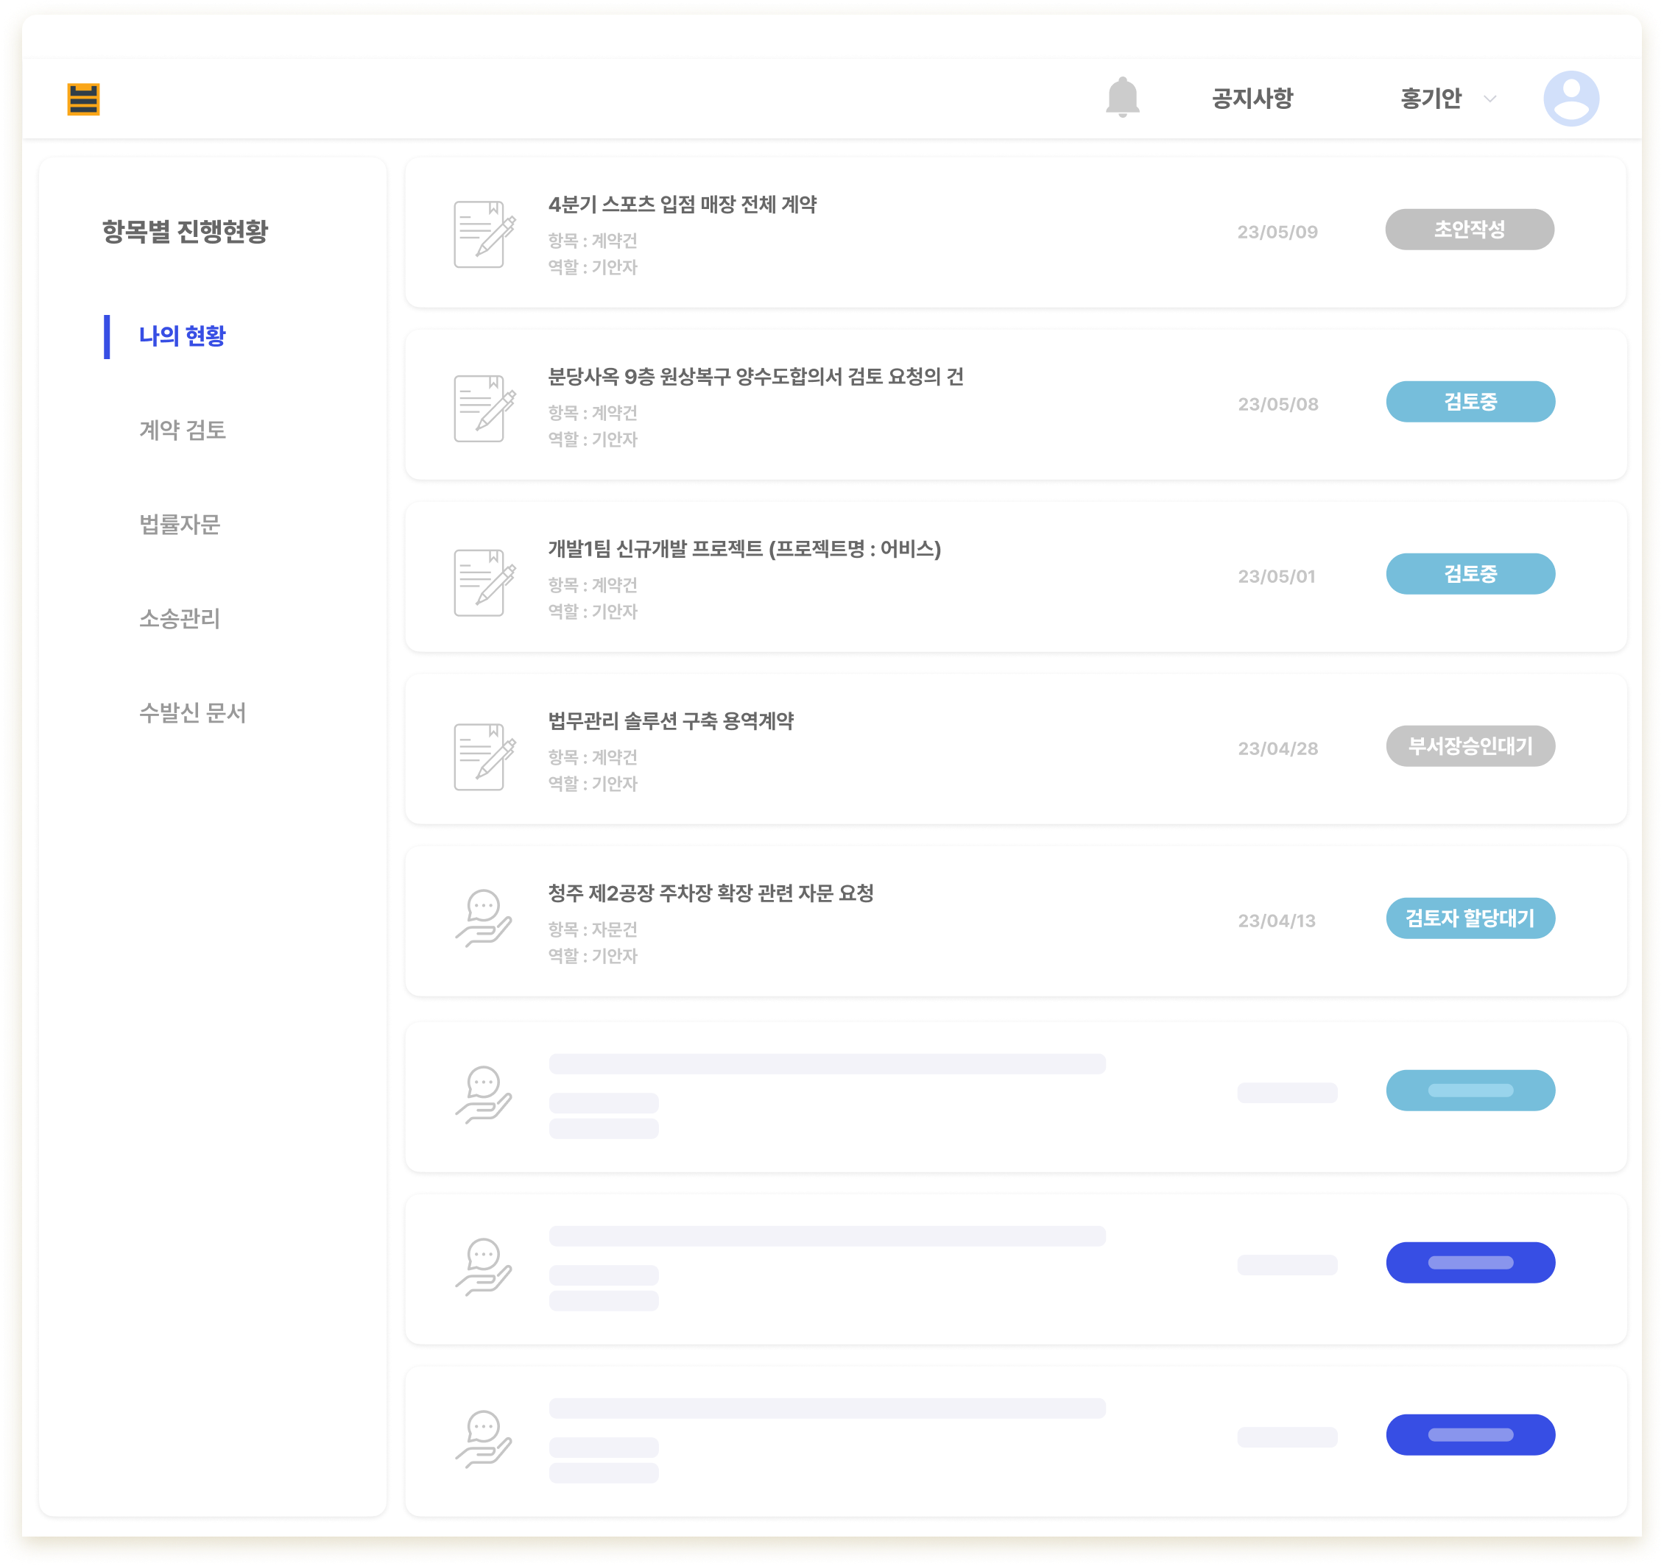Click document icon for 4분기 스포츠 입점 계약
Image resolution: width=1664 pixels, height=1566 pixels.
click(x=484, y=234)
